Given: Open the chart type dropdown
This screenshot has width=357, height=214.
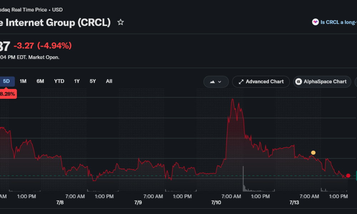Looking at the screenshot, I should click(216, 82).
